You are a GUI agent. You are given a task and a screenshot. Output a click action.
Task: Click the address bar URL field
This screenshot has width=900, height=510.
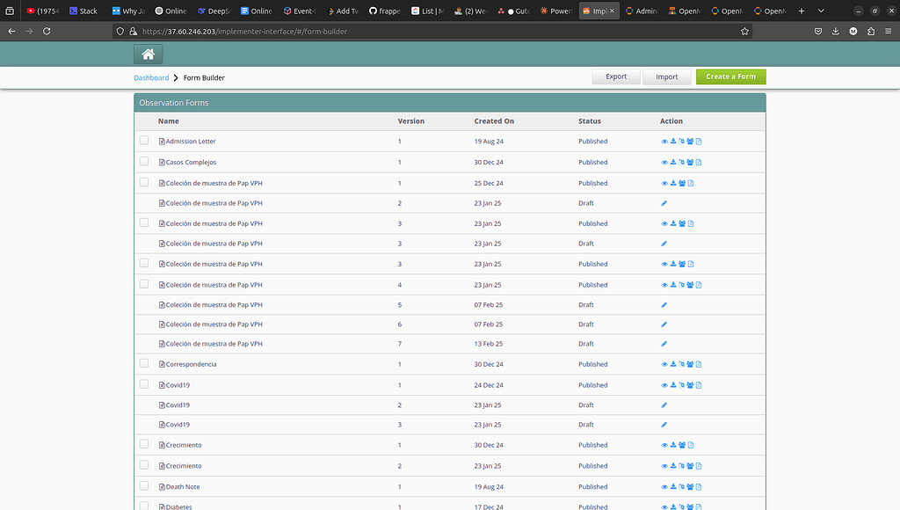352,31
